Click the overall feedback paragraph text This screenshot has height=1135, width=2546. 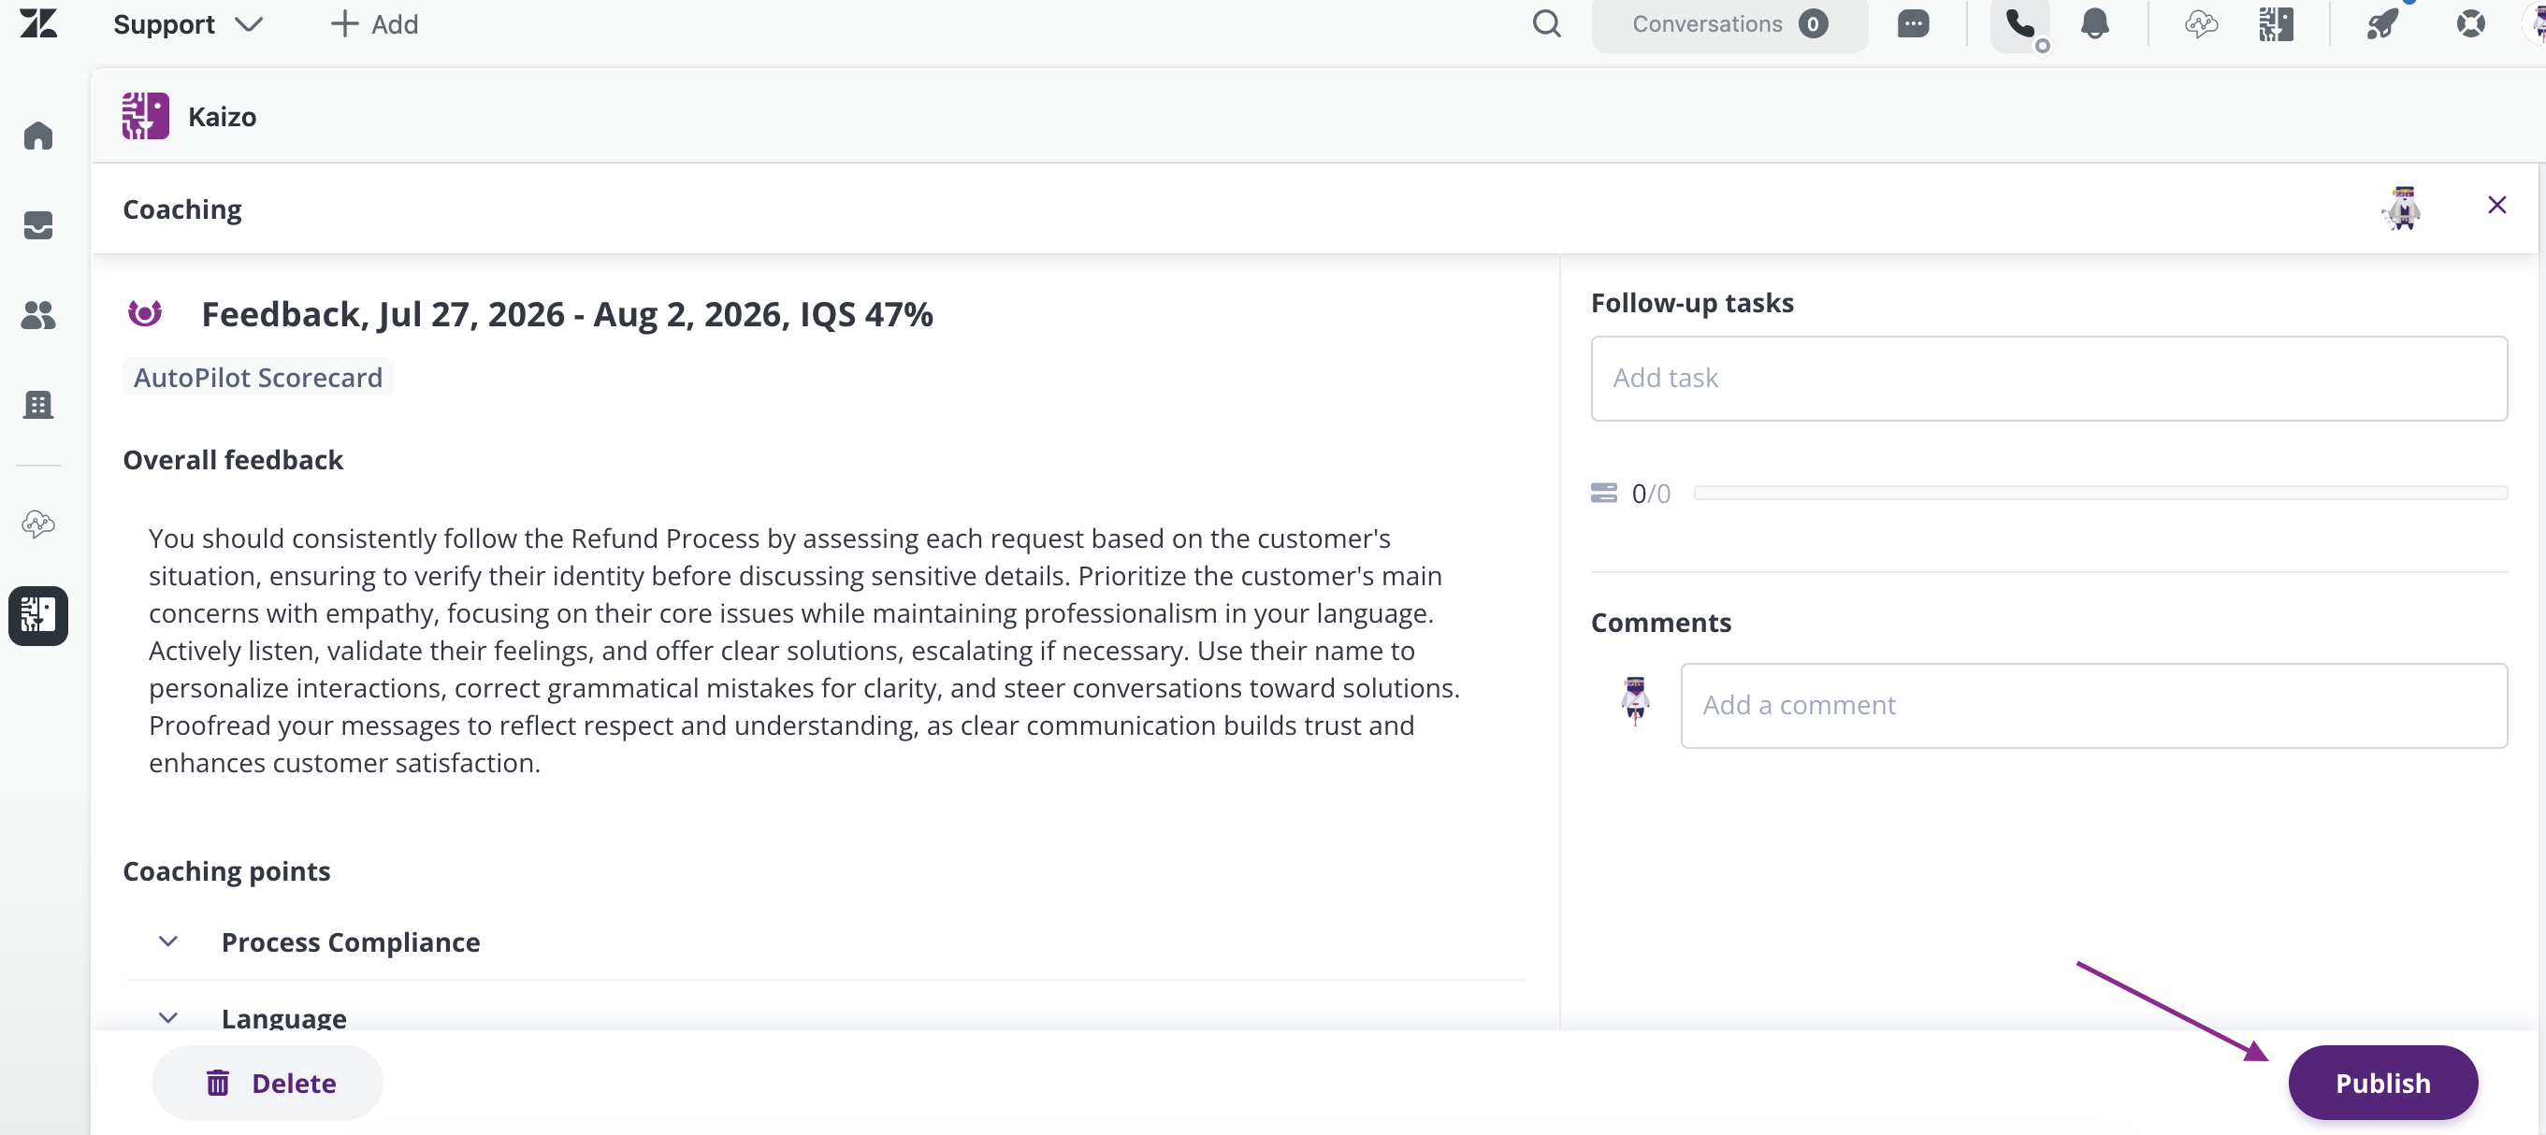804,650
